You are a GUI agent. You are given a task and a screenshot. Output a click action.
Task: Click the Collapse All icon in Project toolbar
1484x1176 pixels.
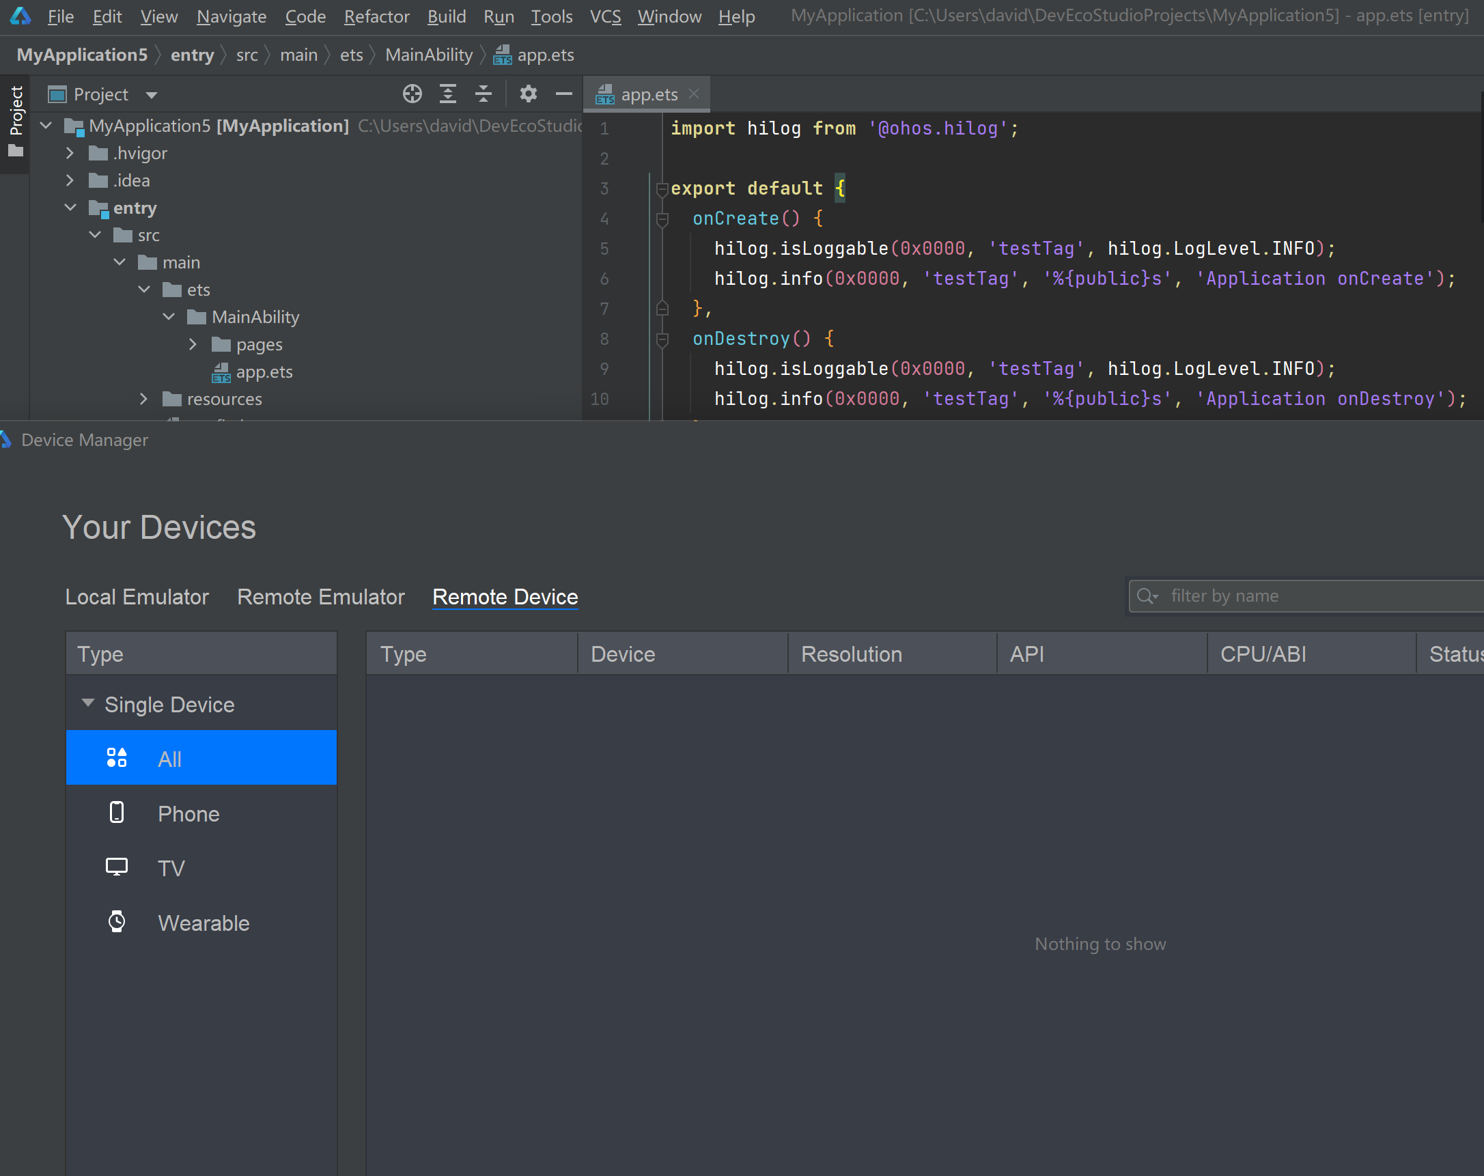484,94
